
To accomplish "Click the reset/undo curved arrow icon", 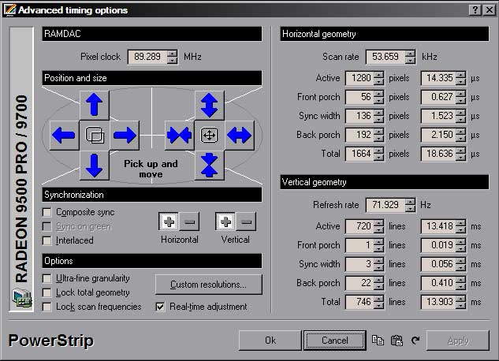I will click(415, 341).
